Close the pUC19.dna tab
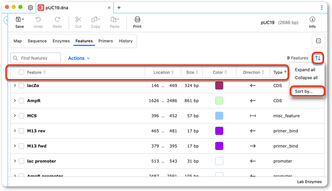332x191 pixels. (109, 8)
